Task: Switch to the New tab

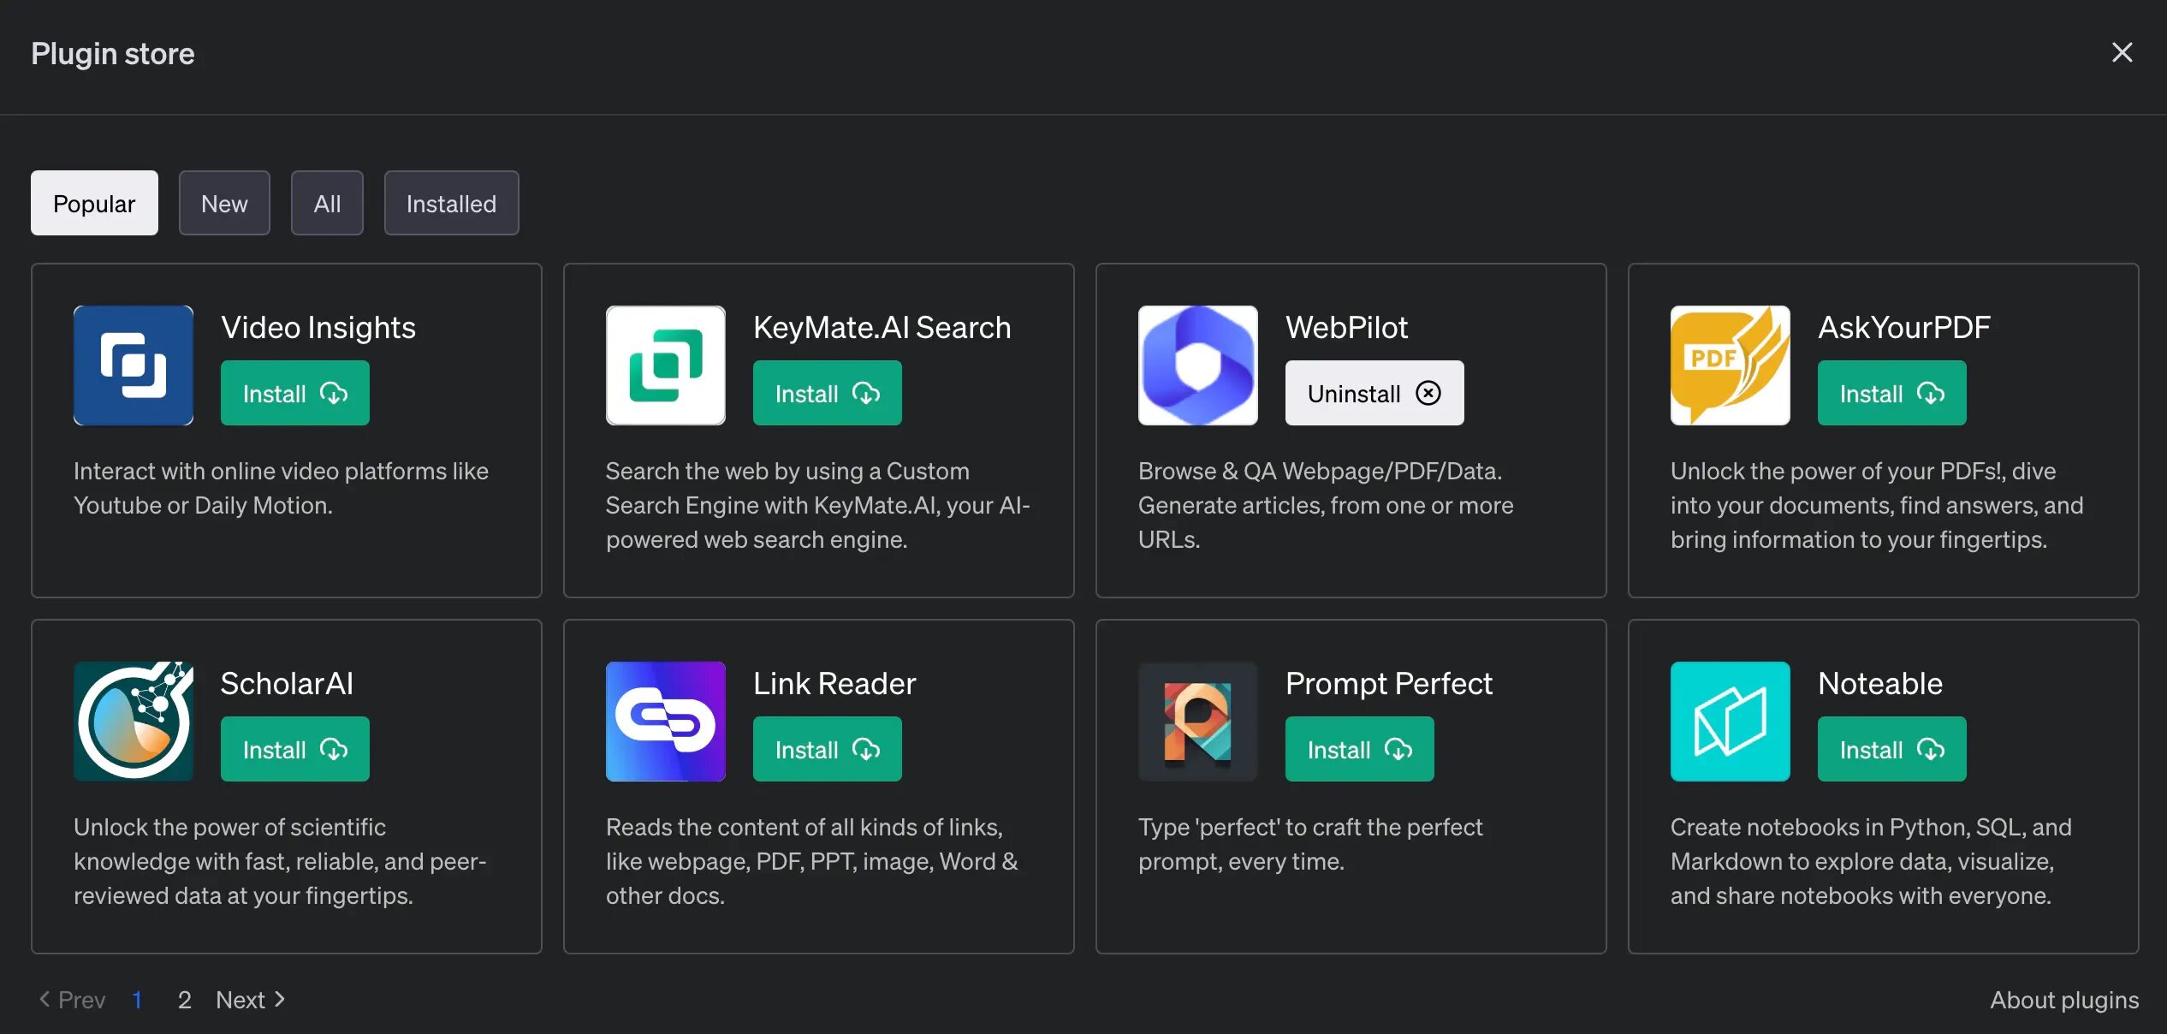Action: click(224, 204)
